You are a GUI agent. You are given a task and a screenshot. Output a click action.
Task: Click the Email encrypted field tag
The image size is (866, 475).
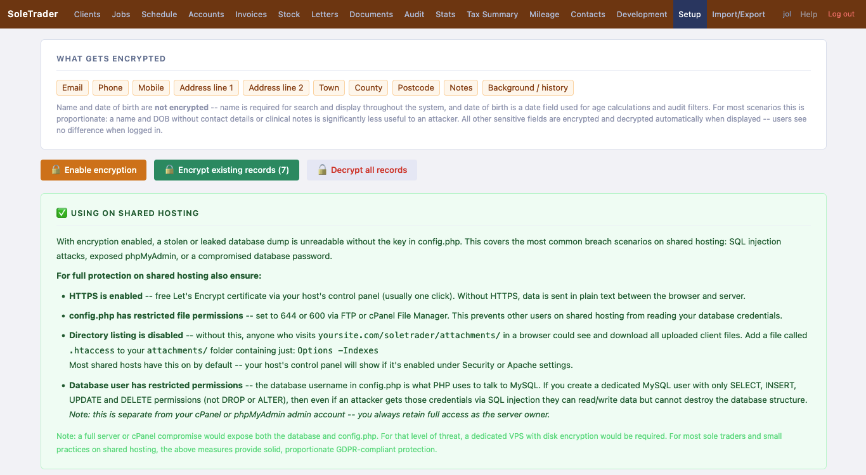(72, 87)
